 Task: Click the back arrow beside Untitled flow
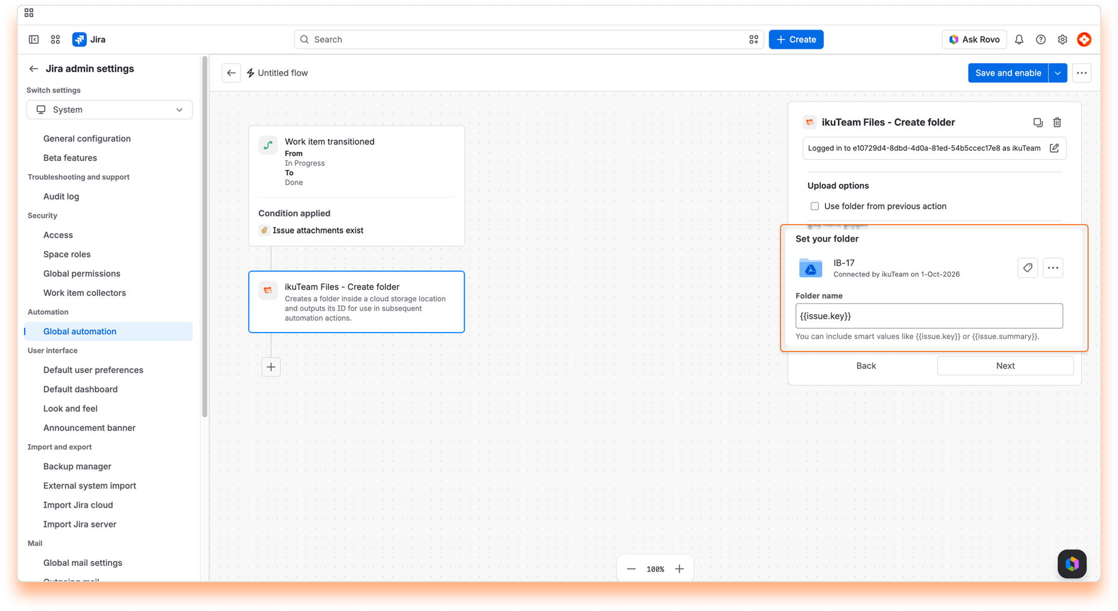point(231,73)
